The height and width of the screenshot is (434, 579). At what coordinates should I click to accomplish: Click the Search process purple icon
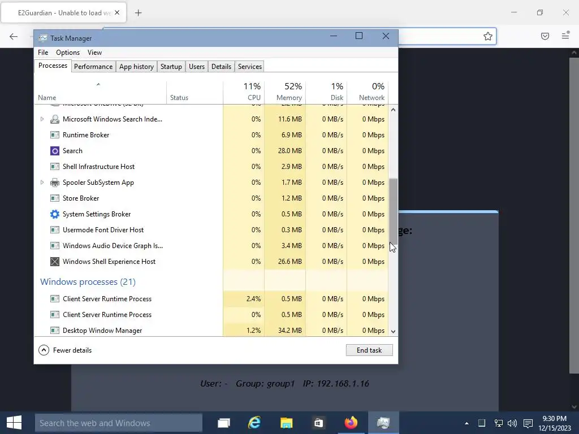pyautogui.click(x=55, y=151)
